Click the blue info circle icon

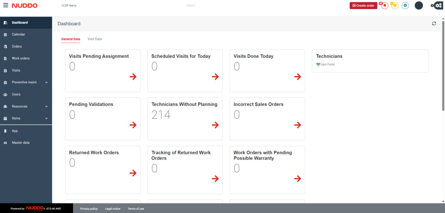coord(405,6)
